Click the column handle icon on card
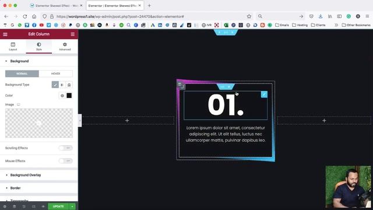Image resolution: width=373 pixels, height=210 pixels. 180,84
